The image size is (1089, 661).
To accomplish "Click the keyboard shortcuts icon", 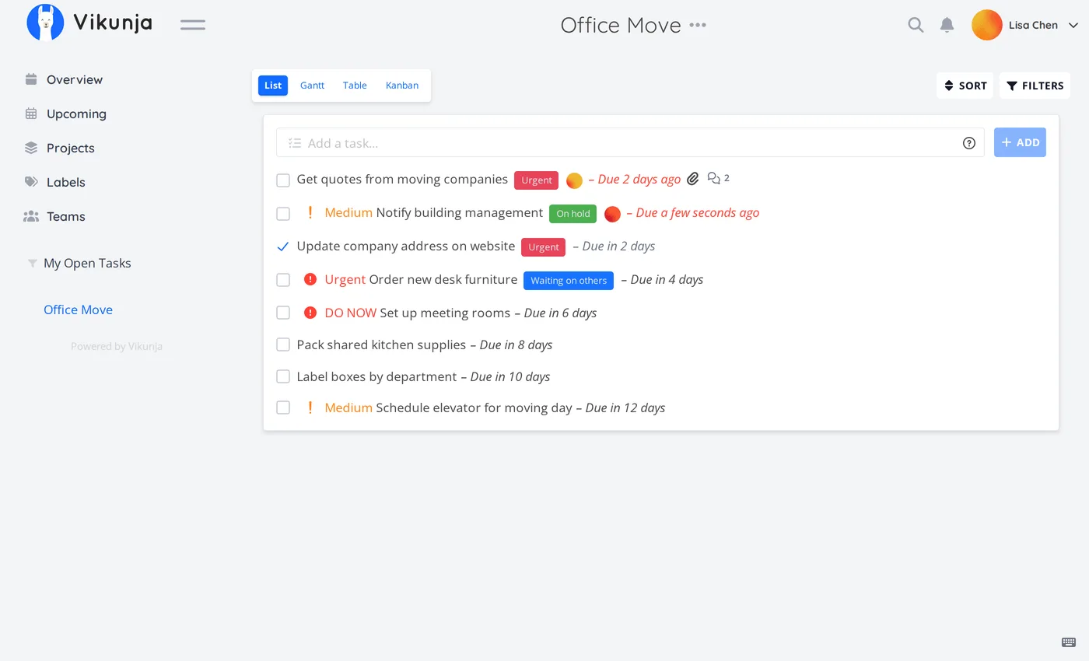I will [x=1069, y=642].
